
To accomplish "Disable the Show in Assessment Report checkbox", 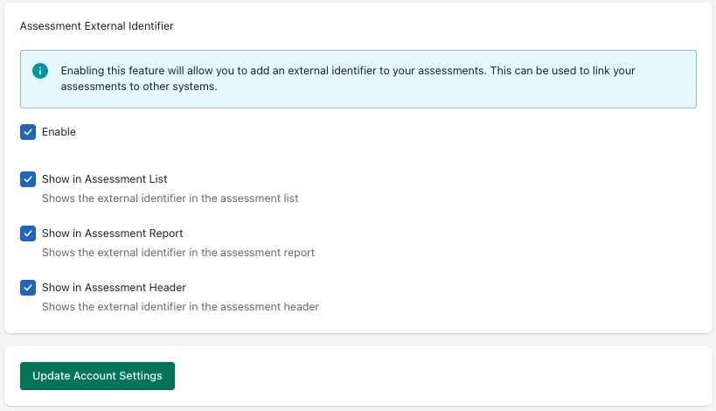I will click(28, 233).
